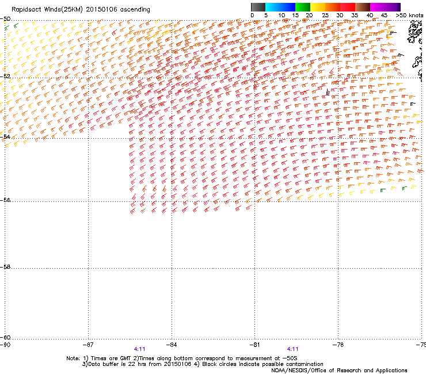The width and height of the screenshot is (426, 374).
Task: Click the -60 latitude axis label
Action: 5,338
